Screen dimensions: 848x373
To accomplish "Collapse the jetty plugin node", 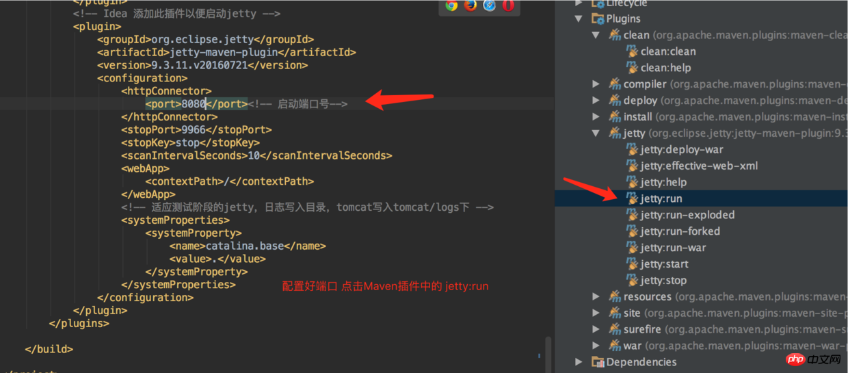I will click(x=596, y=133).
